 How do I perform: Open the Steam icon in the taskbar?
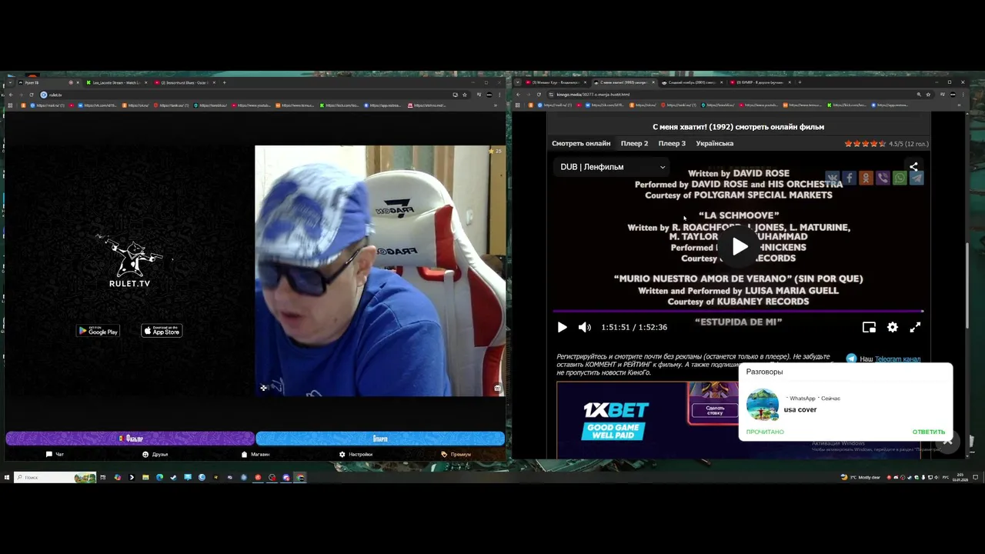click(174, 477)
